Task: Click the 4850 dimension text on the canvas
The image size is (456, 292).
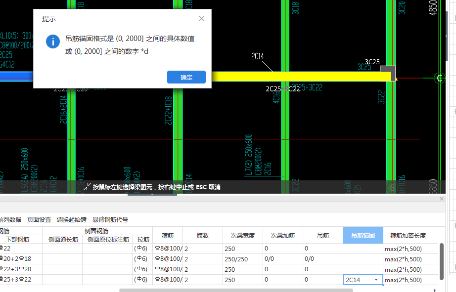Action: coord(433,7)
